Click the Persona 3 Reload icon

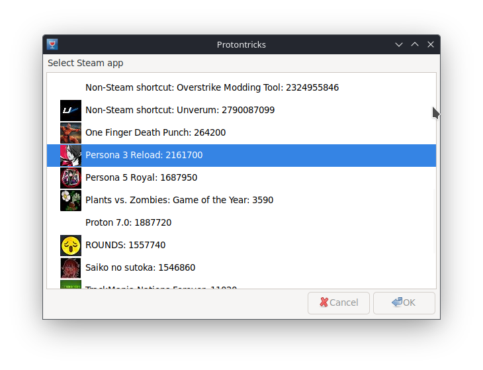71,156
